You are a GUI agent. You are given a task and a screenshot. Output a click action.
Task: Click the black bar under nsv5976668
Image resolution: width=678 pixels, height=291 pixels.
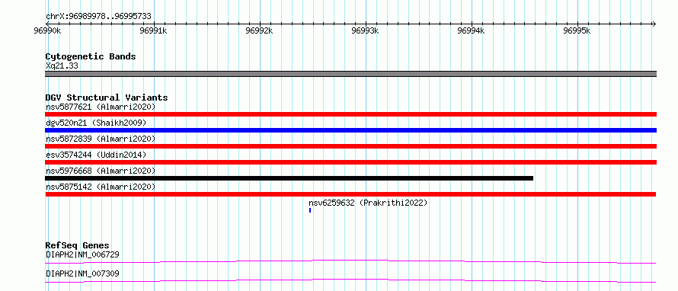coord(289,178)
